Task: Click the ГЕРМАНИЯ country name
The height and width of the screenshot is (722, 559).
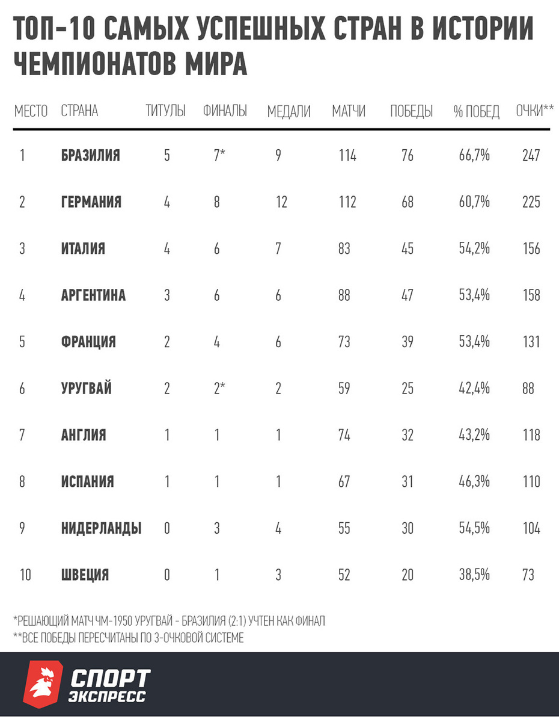Action: pos(91,202)
